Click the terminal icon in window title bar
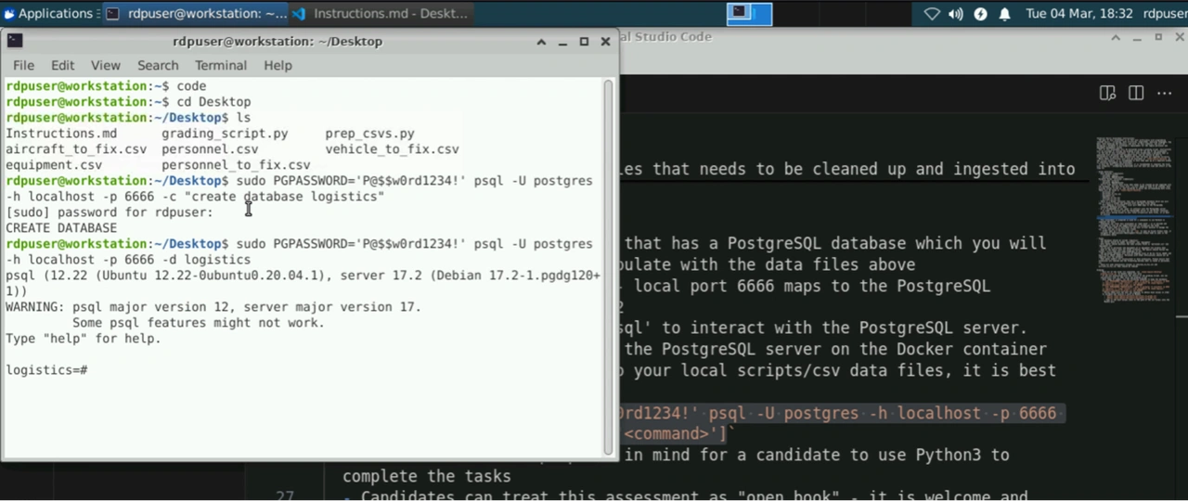 [x=15, y=41]
